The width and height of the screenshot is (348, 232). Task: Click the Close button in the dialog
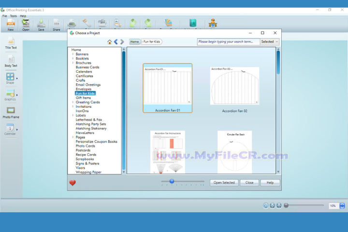pyautogui.click(x=249, y=183)
